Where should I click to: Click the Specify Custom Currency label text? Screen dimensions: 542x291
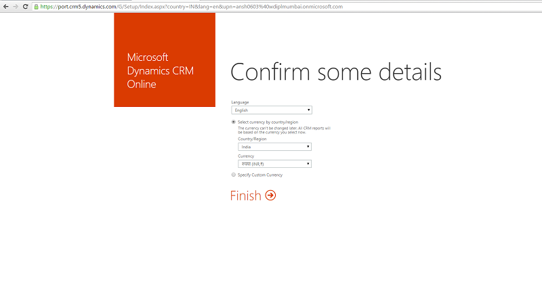[260, 175]
